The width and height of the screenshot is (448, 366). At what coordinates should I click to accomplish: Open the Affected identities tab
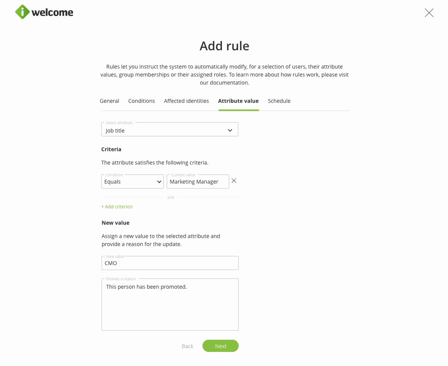187,101
